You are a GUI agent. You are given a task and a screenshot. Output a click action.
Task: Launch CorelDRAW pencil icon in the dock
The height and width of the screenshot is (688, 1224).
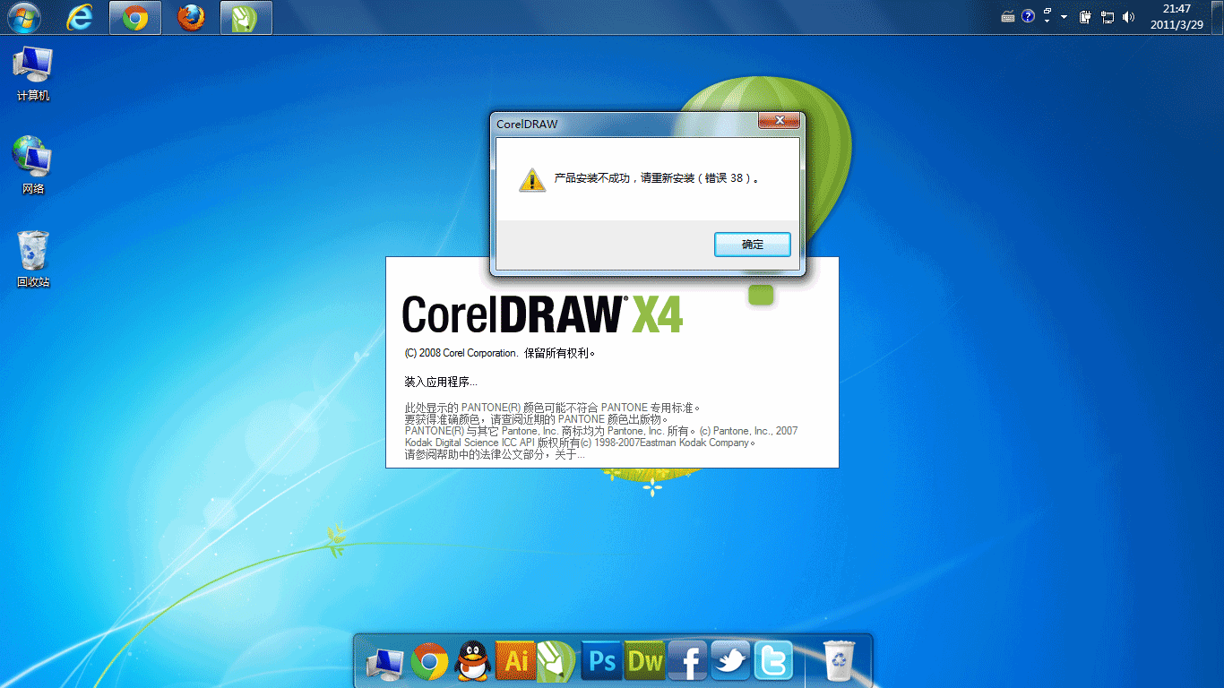[556, 661]
